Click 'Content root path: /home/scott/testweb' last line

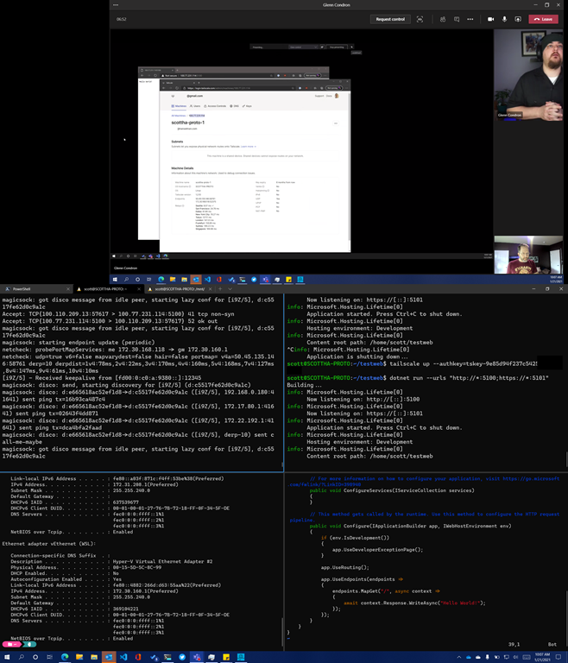point(369,456)
